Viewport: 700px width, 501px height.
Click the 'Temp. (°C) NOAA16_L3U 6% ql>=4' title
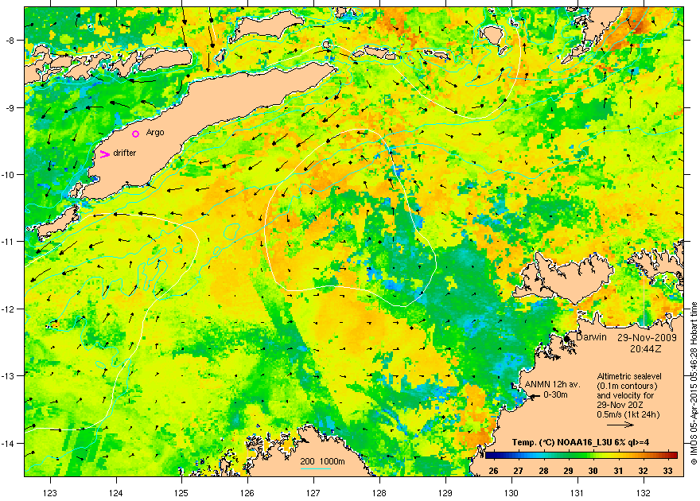click(x=581, y=442)
